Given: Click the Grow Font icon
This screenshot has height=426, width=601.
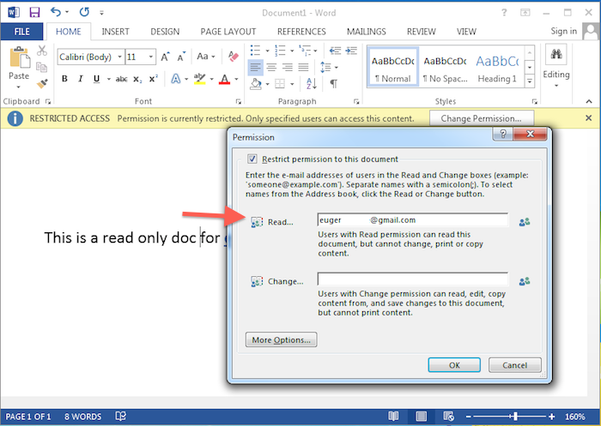Looking at the screenshot, I should point(165,57).
